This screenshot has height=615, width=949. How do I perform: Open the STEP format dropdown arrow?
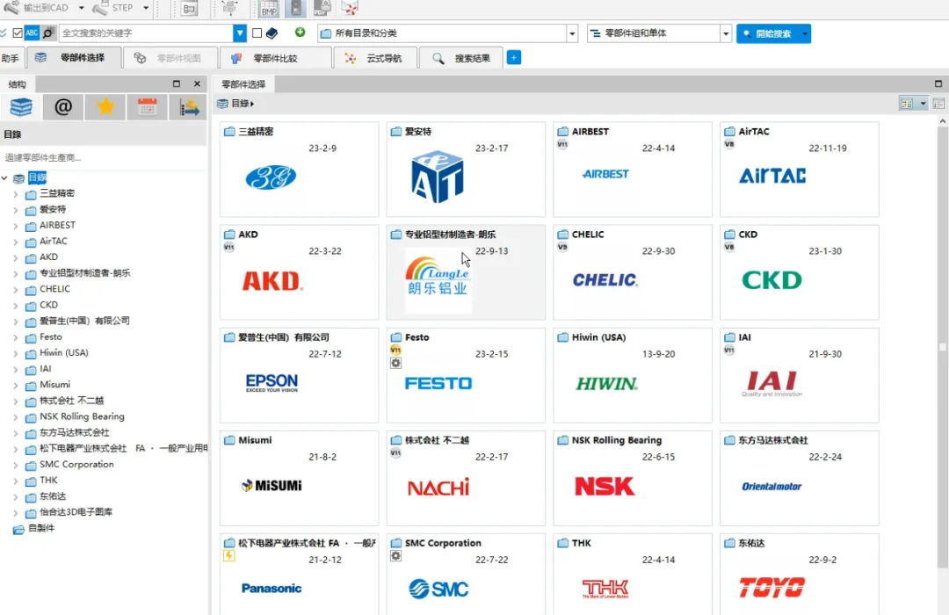tap(146, 8)
